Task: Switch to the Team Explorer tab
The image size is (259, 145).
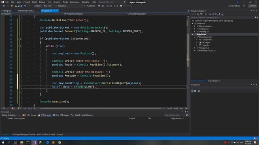Action: point(214,81)
